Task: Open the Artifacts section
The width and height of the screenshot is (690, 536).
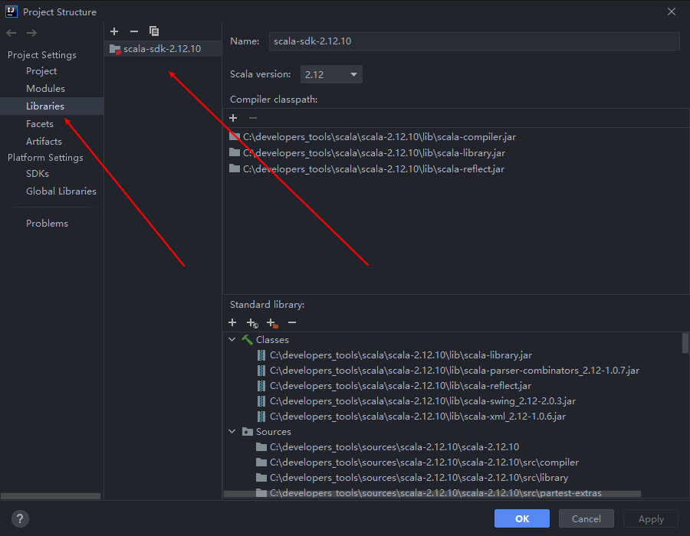Action: [x=44, y=142]
